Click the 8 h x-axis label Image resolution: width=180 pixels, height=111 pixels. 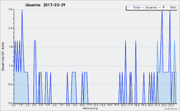click(68, 105)
